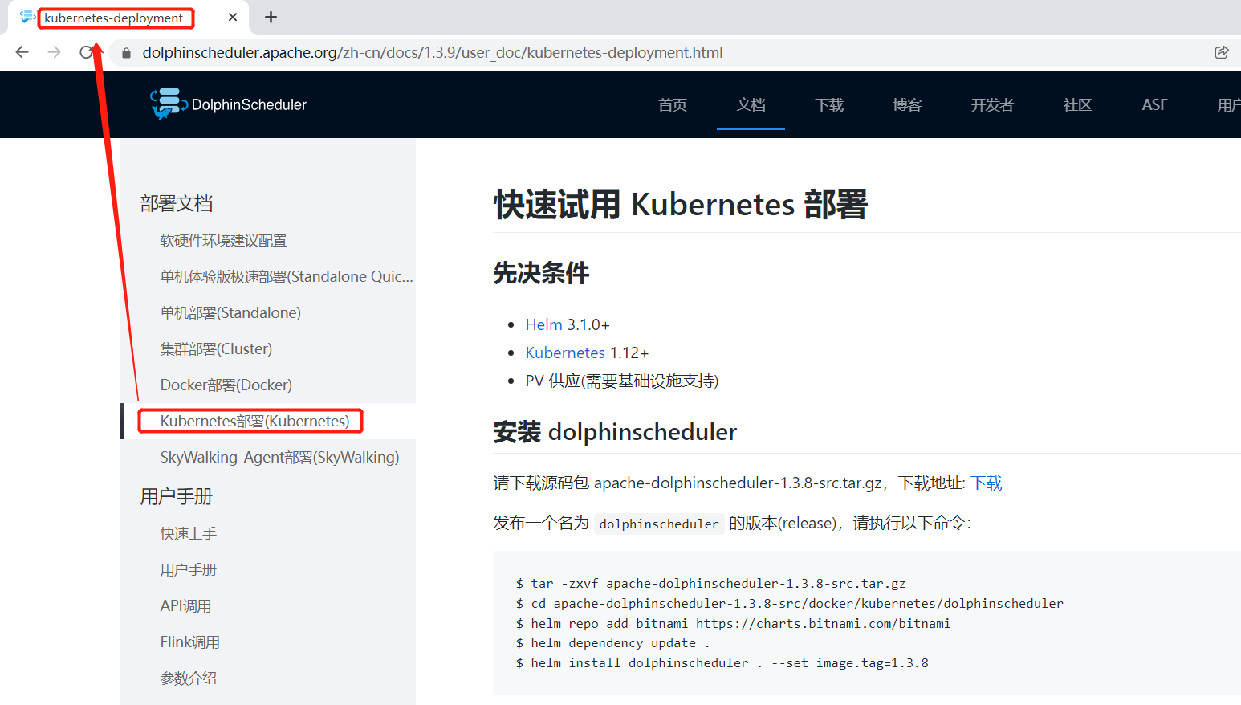1241x705 pixels.
Task: Open 用户手册 sub-item below 快速上手
Action: pyautogui.click(x=188, y=570)
